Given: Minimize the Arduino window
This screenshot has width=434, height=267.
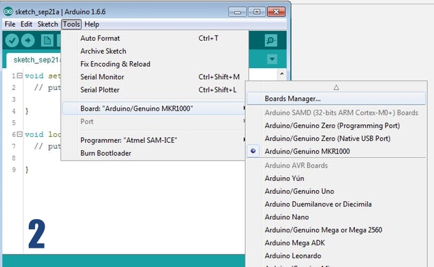Looking at the screenshot, I should (x=237, y=12).
